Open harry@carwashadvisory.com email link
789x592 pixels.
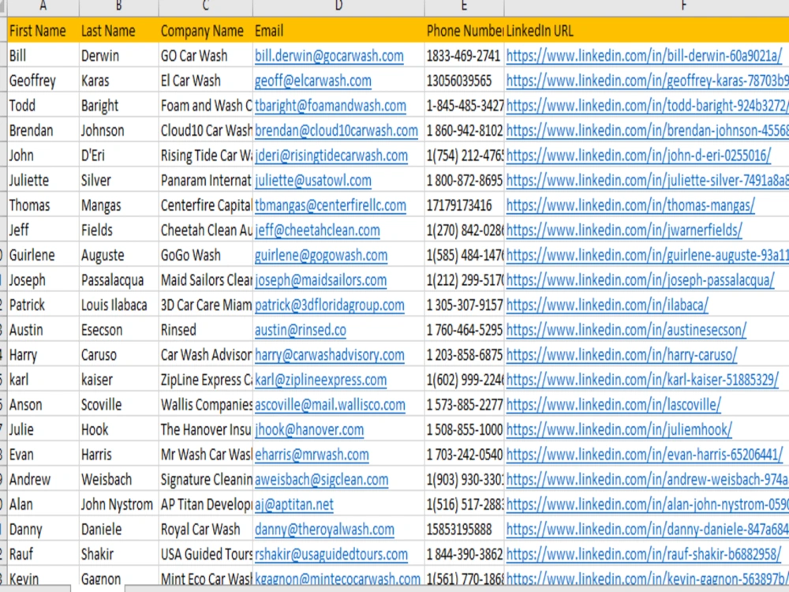pos(330,355)
